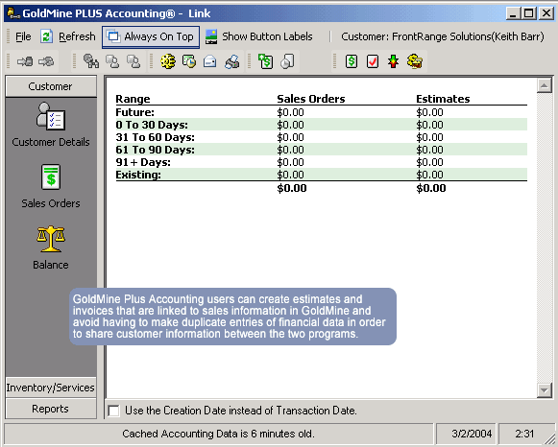Toggle the Always On Top button
558x447 pixels.
tap(151, 37)
